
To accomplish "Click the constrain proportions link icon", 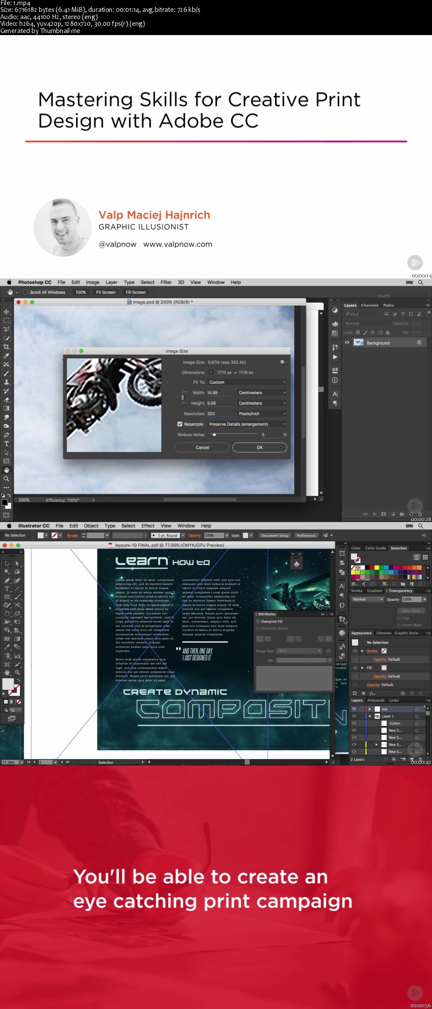I will (x=183, y=397).
